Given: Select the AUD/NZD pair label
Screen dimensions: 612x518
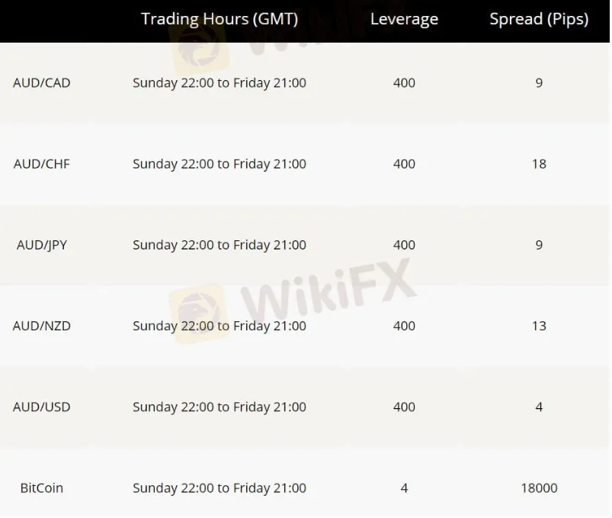Looking at the screenshot, I should click(42, 326).
